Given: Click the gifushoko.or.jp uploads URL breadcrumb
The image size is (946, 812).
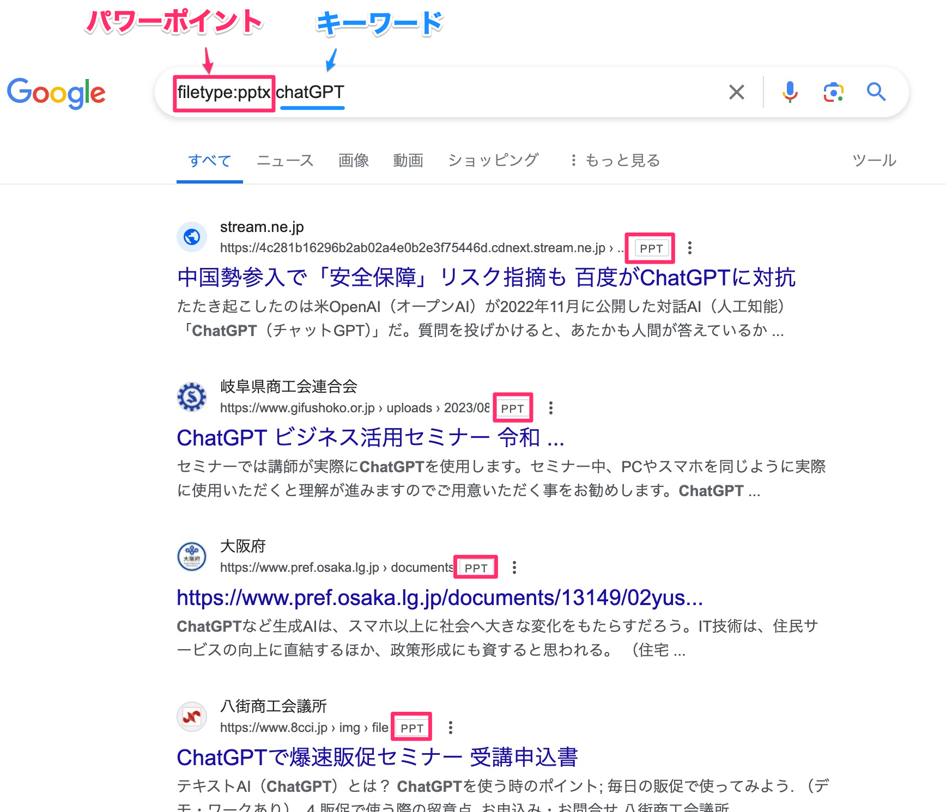Looking at the screenshot, I should pyautogui.click(x=355, y=408).
